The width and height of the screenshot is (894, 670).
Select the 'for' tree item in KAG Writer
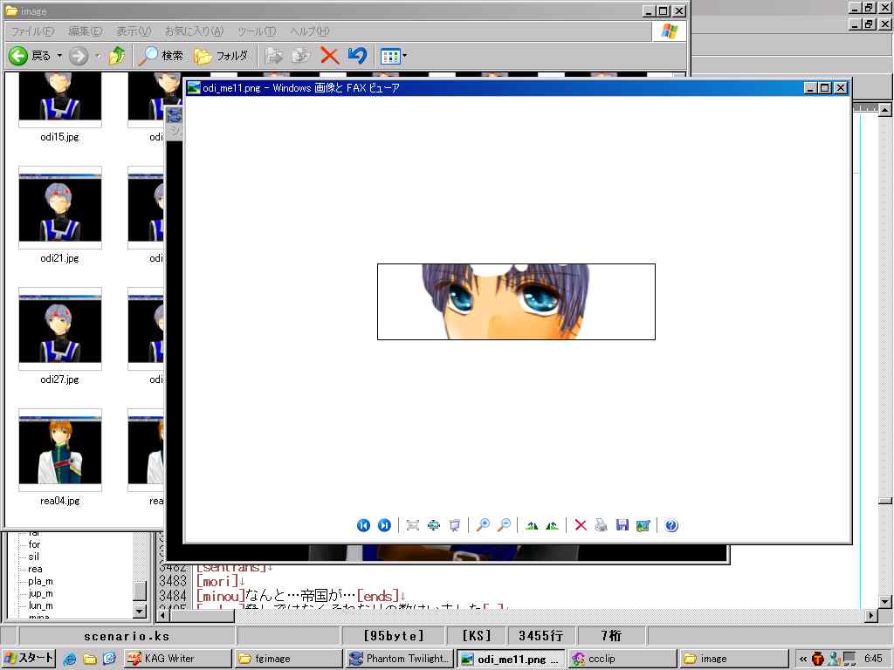tap(34, 544)
